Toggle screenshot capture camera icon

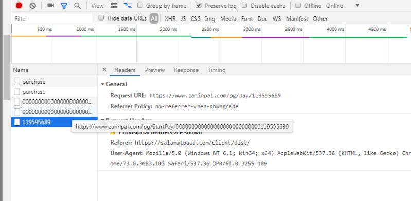click(x=50, y=5)
